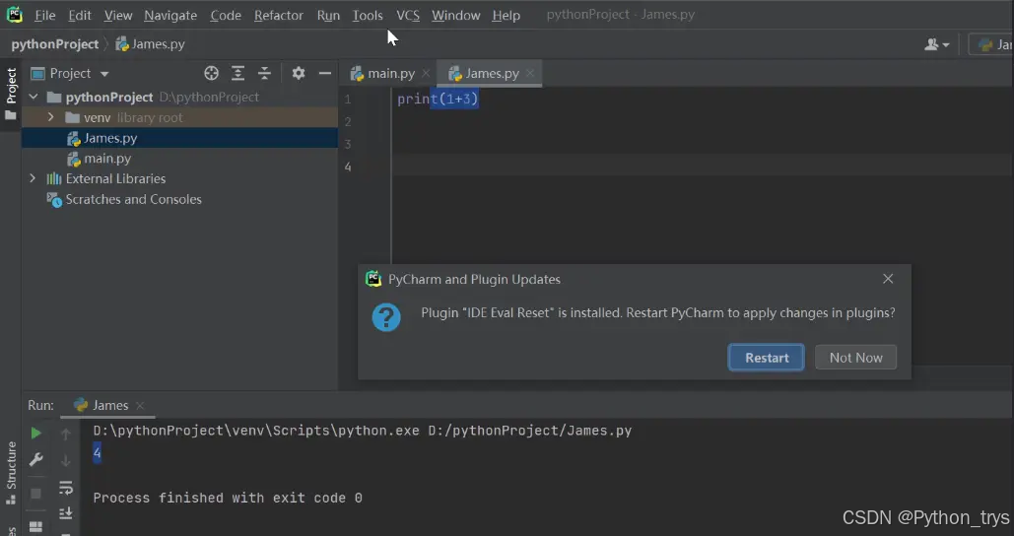Click the stop square icon in Run panel
Screen dimensions: 1014x536
click(36, 494)
